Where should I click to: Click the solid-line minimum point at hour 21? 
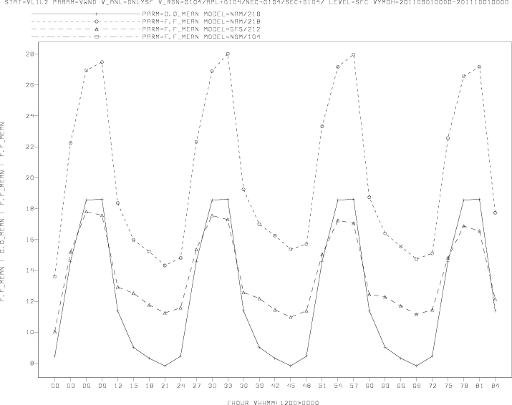tap(165, 366)
